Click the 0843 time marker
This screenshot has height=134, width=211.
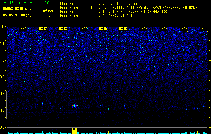tap(63, 29)
